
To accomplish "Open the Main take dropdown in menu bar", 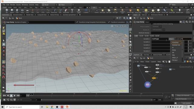I will [x=179, y=5].
